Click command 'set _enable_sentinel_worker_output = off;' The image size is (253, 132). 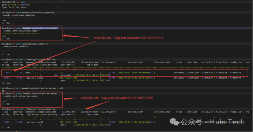[40, 88]
